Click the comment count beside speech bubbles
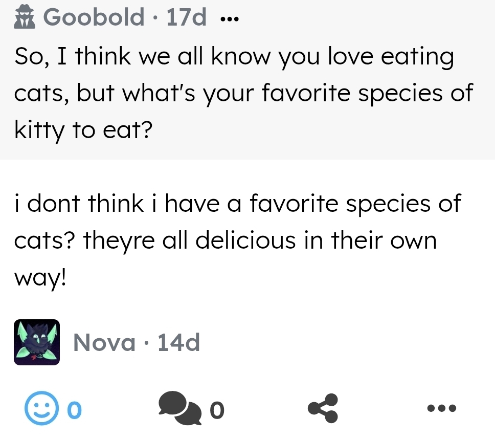The image size is (495, 439). pyautogui.click(x=217, y=409)
